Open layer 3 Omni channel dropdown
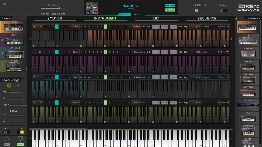Viewport: 262px width, 147px height. [225, 77]
